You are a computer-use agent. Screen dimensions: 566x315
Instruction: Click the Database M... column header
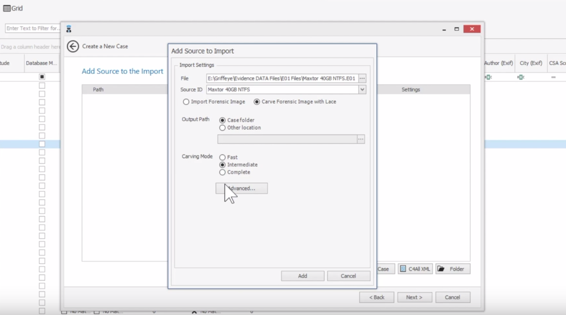(41, 63)
